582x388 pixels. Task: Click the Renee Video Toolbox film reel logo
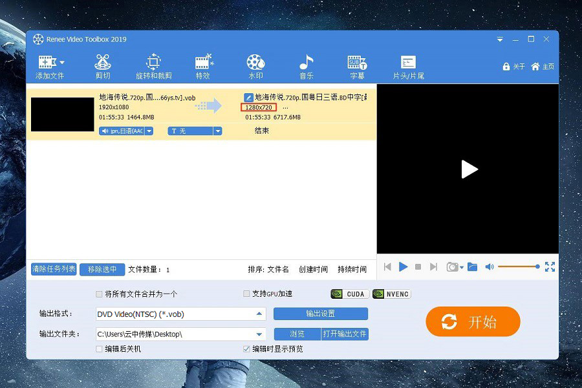tap(38, 39)
